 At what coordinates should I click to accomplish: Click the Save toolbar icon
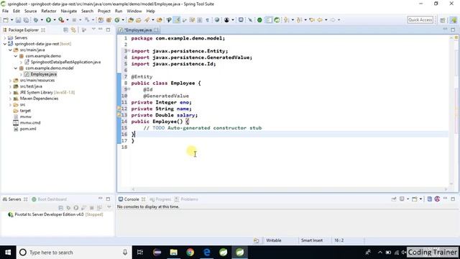click(18, 20)
